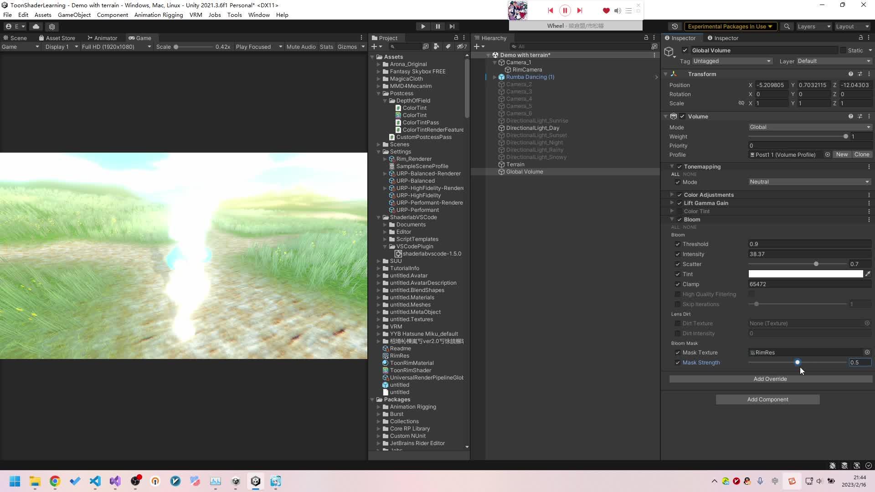Collapse the Bloom override section
The image size is (875, 492).
tap(673, 219)
